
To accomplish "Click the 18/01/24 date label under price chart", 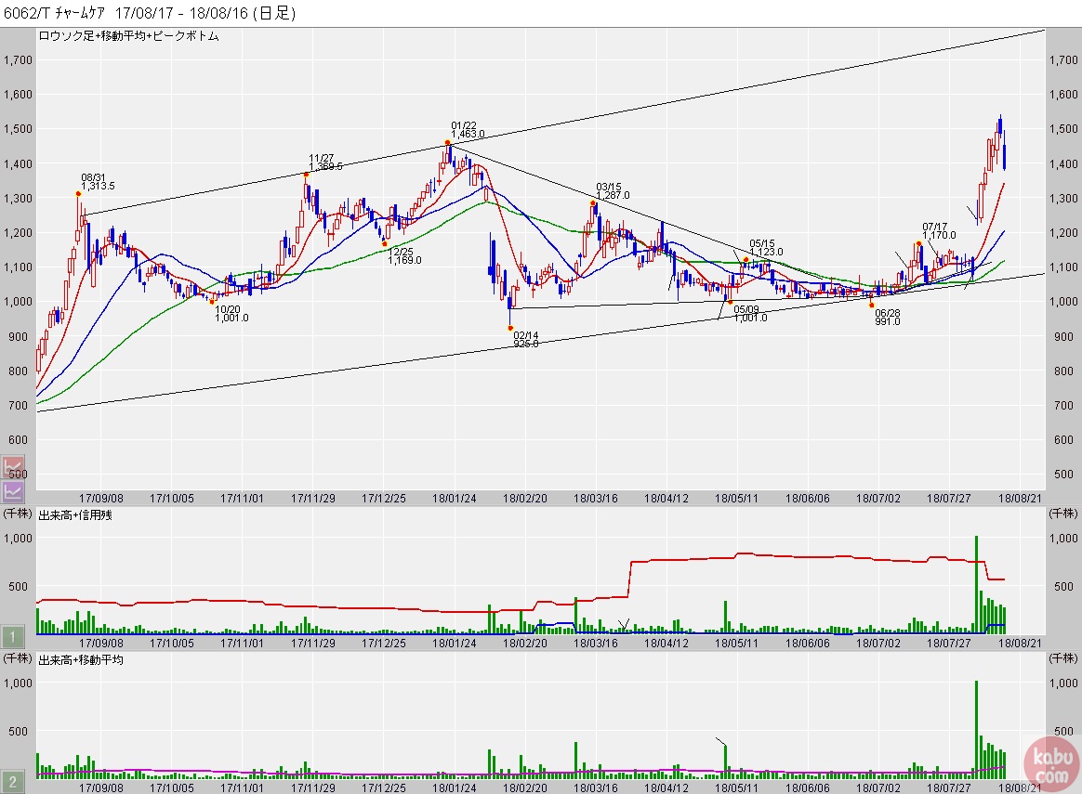I will (x=455, y=499).
